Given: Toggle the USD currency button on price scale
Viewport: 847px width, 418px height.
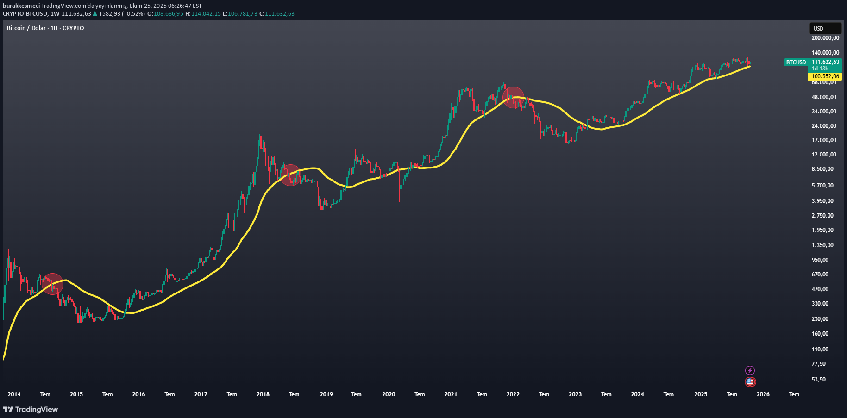Looking at the screenshot, I should click(825, 28).
